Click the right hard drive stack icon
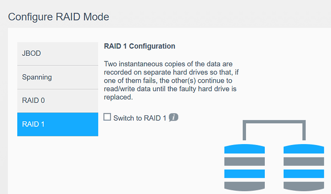The height and width of the screenshot is (194, 331). tap(304, 167)
